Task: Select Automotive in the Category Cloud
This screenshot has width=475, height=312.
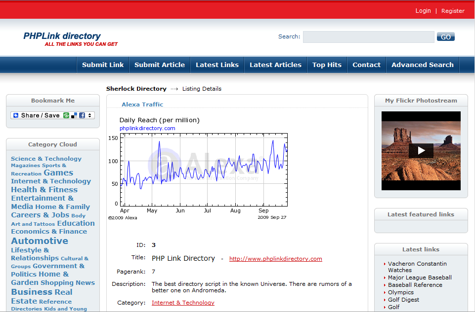Action: pyautogui.click(x=39, y=241)
